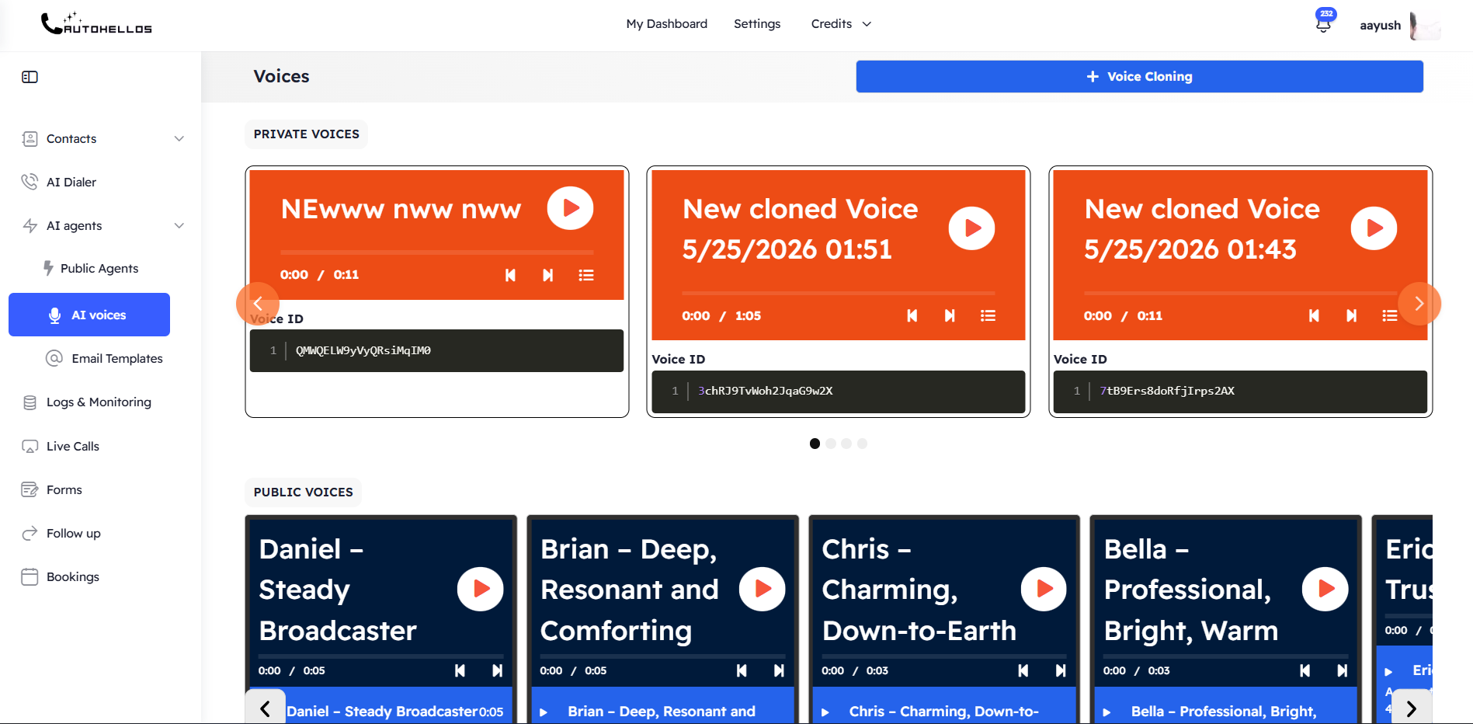Play New cloned Voice 5/25/2026 01:43
The height and width of the screenshot is (724, 1473).
tap(1374, 228)
